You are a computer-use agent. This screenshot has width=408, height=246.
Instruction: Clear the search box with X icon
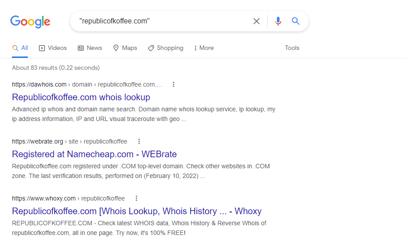pyautogui.click(x=257, y=21)
